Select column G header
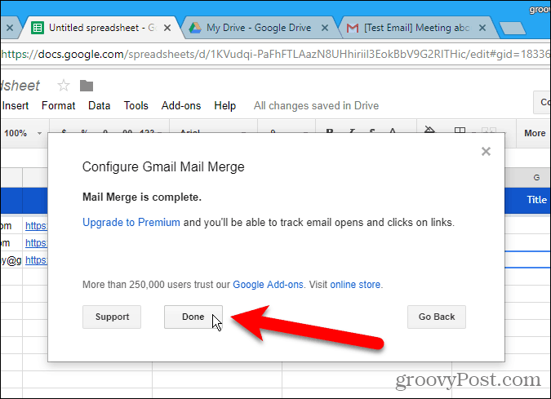The image size is (551, 399). (x=528, y=177)
